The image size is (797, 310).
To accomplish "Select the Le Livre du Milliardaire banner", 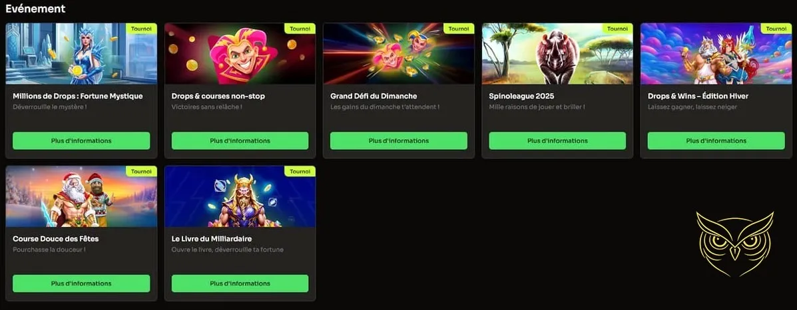I will [240, 197].
